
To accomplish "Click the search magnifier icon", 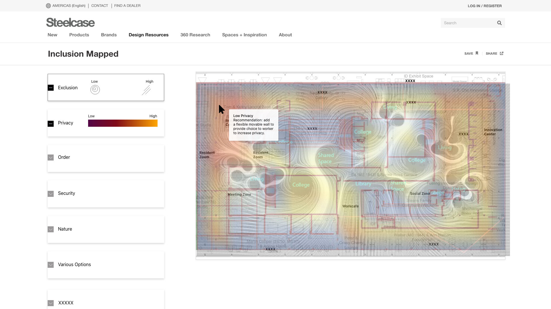I will (499, 23).
